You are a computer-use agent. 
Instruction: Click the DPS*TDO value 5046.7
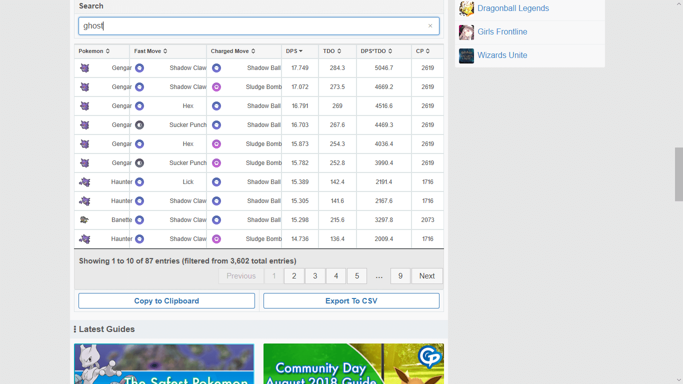tap(384, 68)
